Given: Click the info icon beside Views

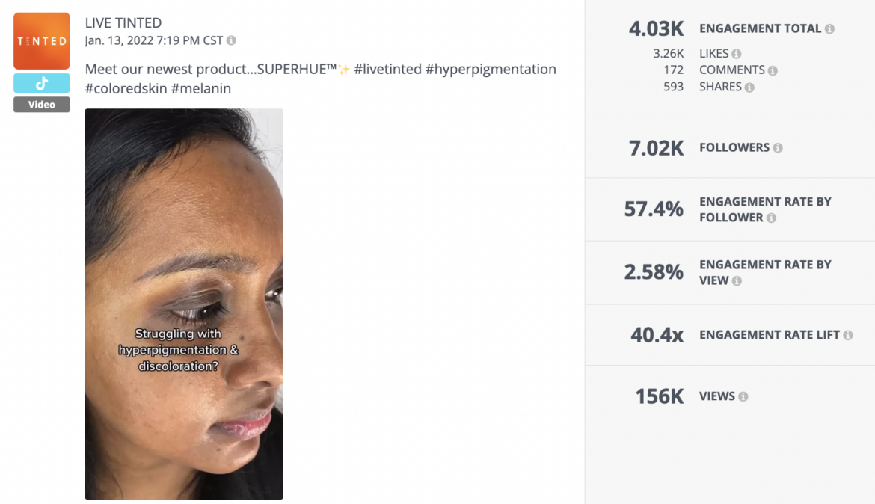Looking at the screenshot, I should 742,396.
